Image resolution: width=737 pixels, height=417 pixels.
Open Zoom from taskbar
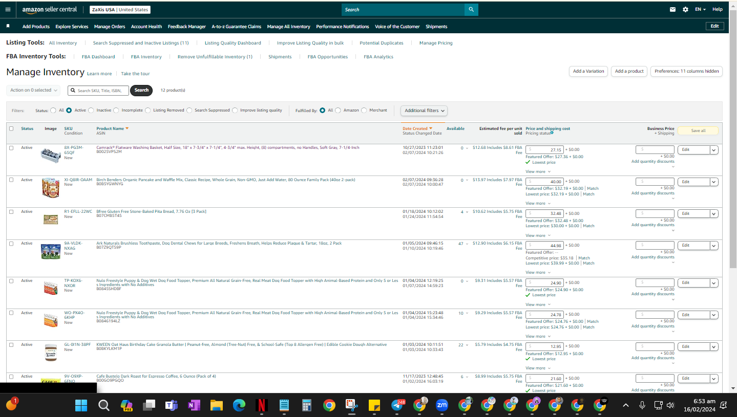pos(442,406)
